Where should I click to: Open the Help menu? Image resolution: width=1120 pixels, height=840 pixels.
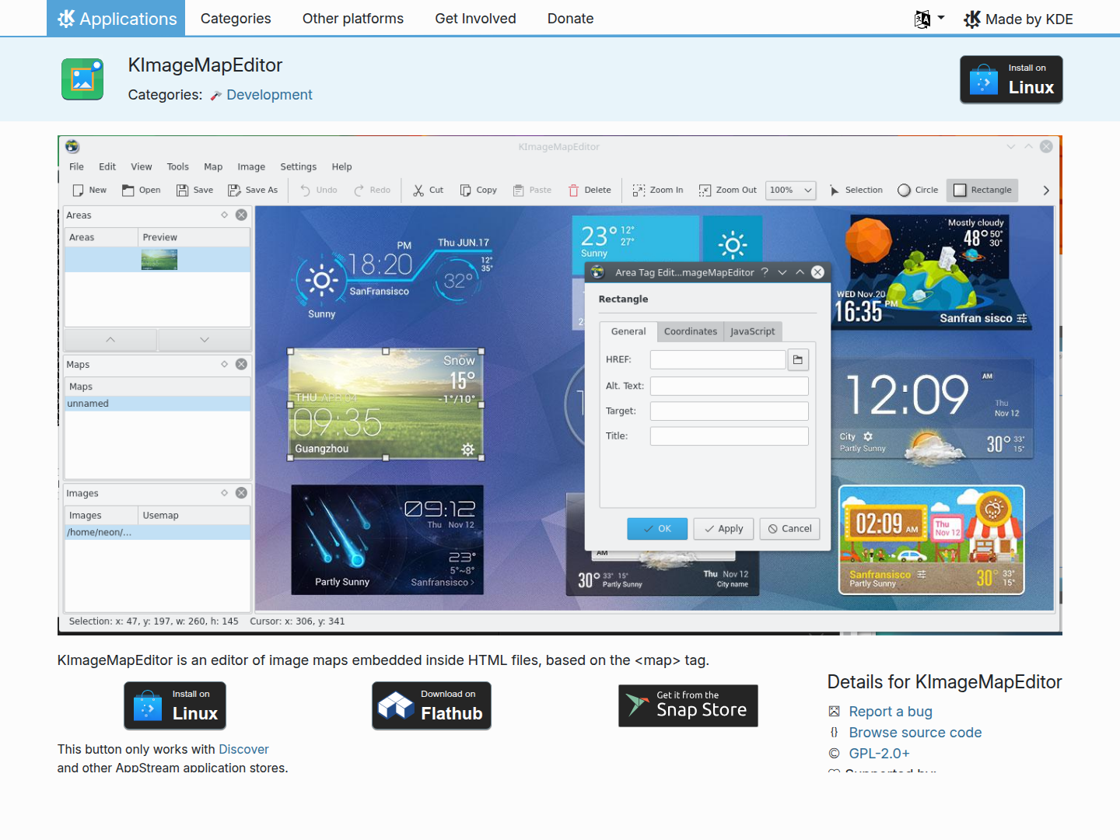point(342,167)
